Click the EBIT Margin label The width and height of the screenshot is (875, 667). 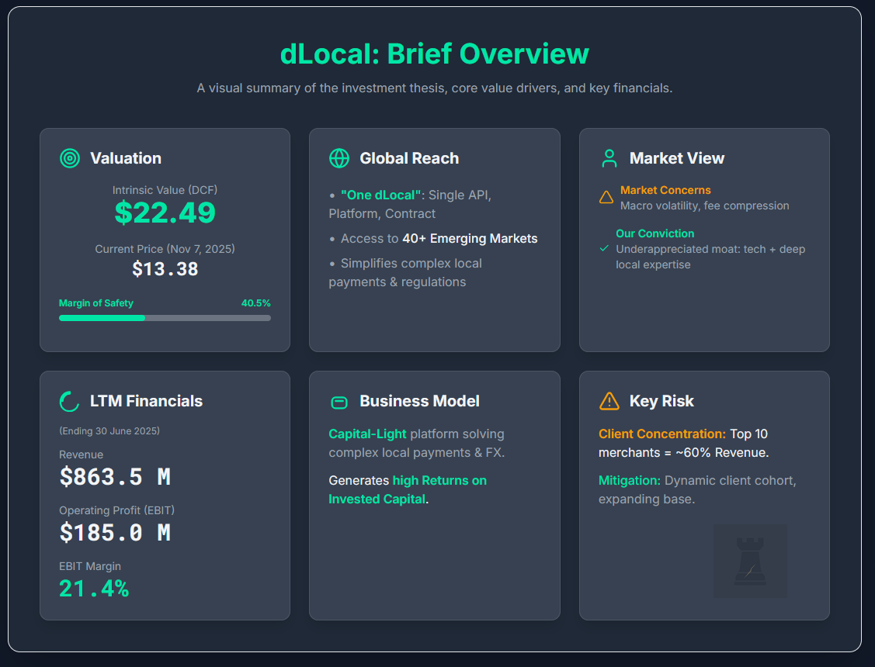pyautogui.click(x=90, y=566)
